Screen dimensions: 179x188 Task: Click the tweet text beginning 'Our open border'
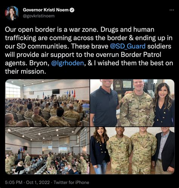click(89, 50)
